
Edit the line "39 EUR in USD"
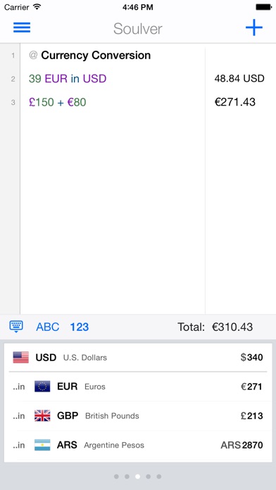pyautogui.click(x=68, y=78)
